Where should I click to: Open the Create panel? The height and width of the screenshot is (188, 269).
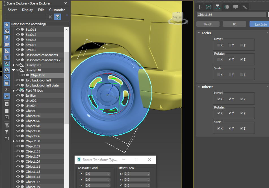coord(199,7)
